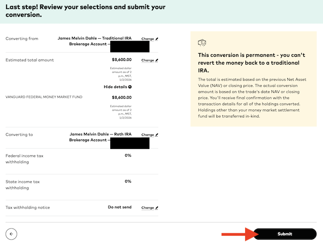Click the chevron icon next to Hide details

[x=130, y=87]
